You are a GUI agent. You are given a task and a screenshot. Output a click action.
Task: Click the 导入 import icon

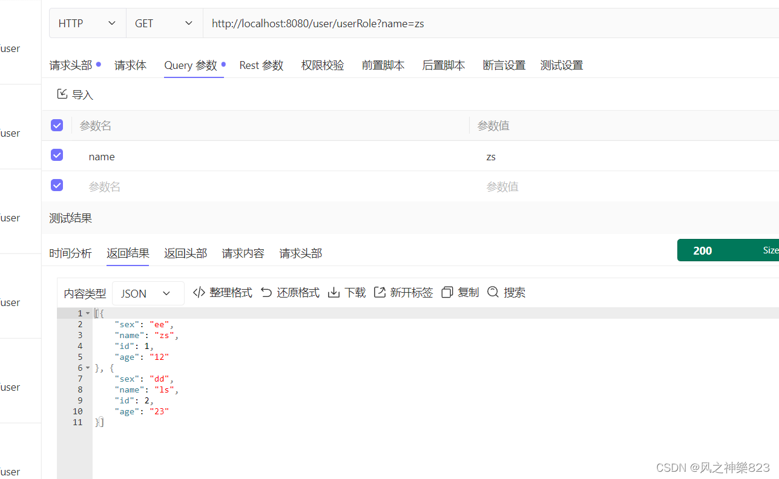pyautogui.click(x=62, y=94)
